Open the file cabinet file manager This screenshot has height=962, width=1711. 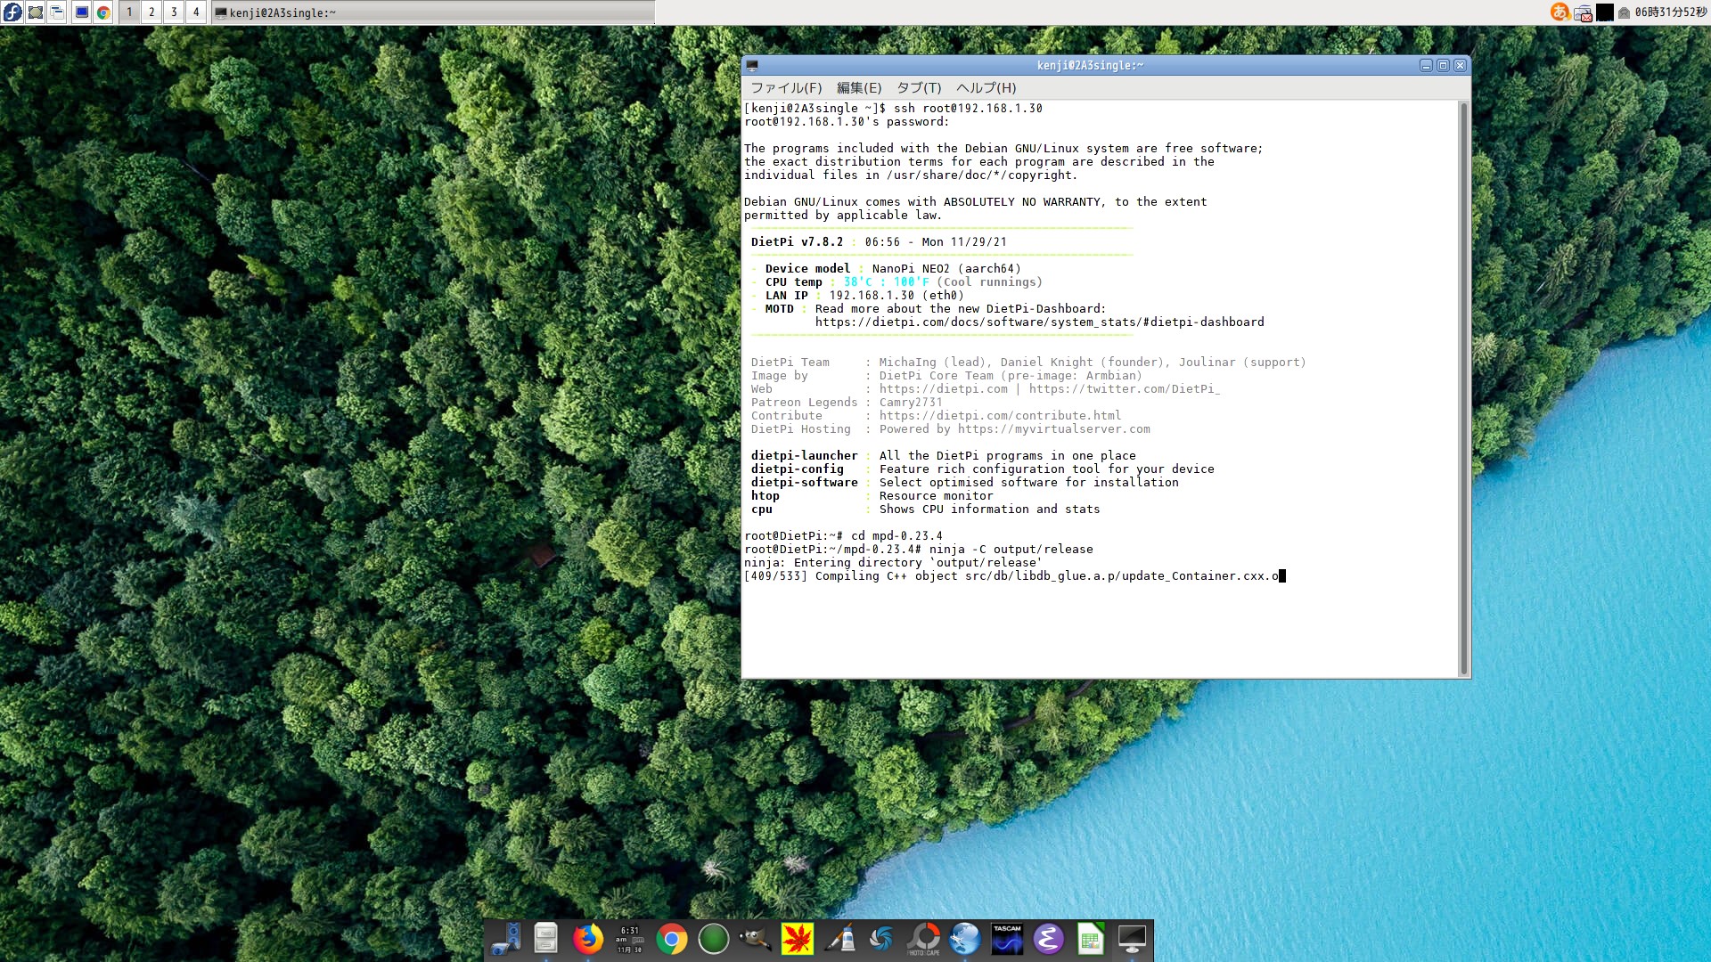point(545,939)
